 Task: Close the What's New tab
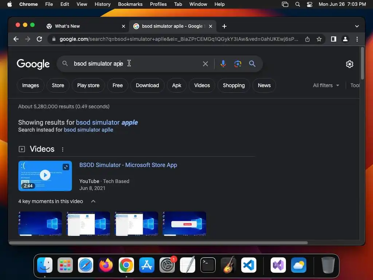click(x=123, y=26)
